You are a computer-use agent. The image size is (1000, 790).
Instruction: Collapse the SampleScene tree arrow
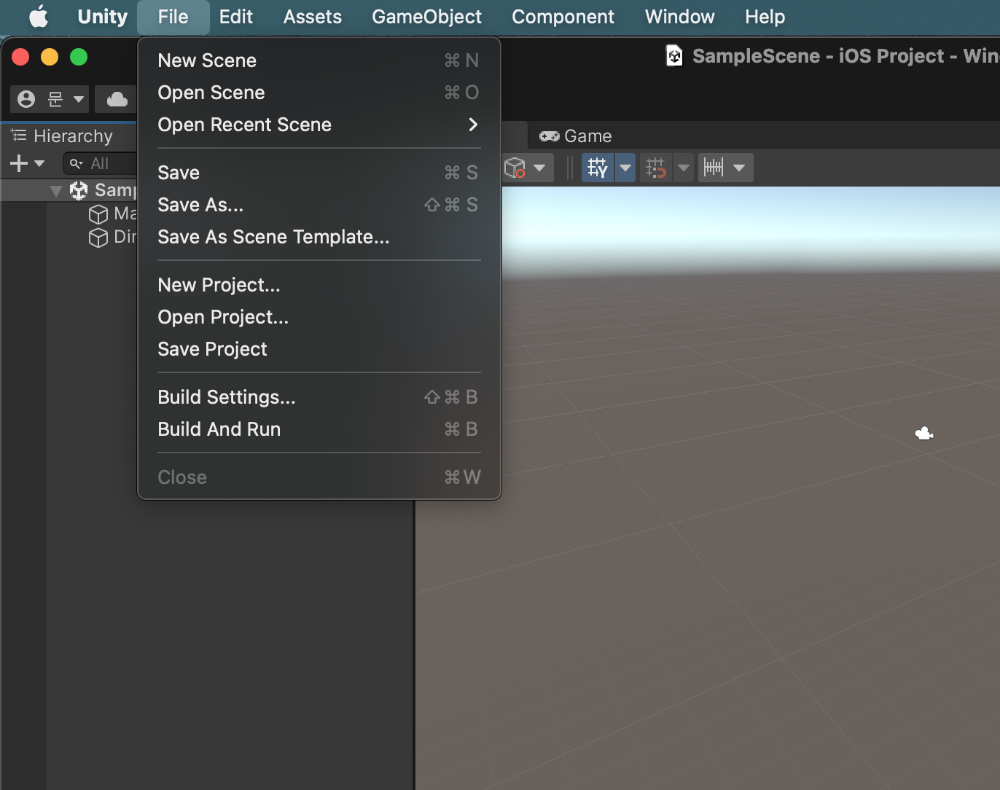coord(55,191)
